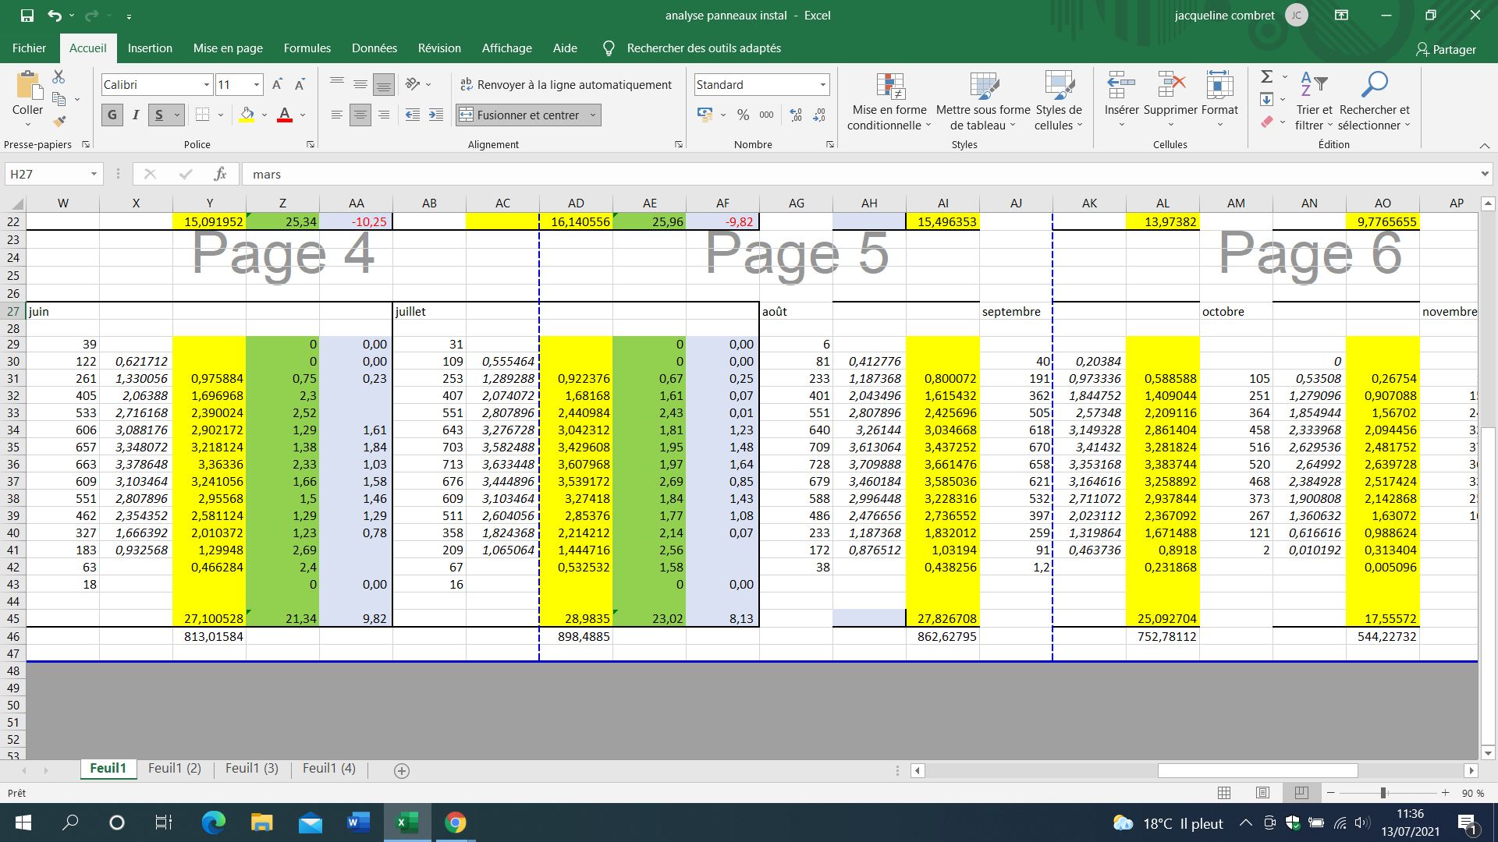
Task: Apply yellow fill color with bucket icon
Action: (247, 115)
